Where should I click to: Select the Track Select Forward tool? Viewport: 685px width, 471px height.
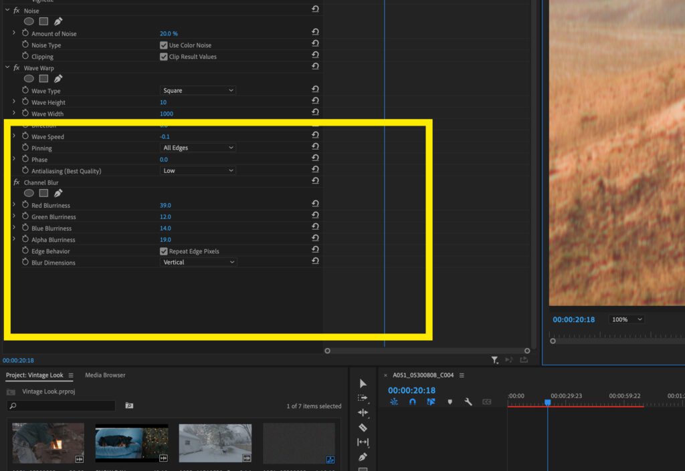pyautogui.click(x=363, y=398)
